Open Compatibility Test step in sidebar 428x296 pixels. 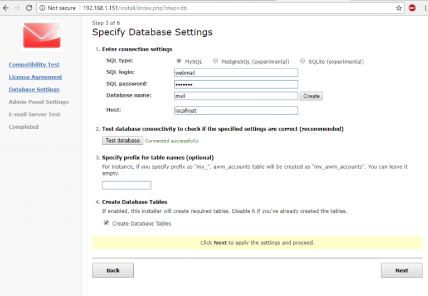[34, 65]
